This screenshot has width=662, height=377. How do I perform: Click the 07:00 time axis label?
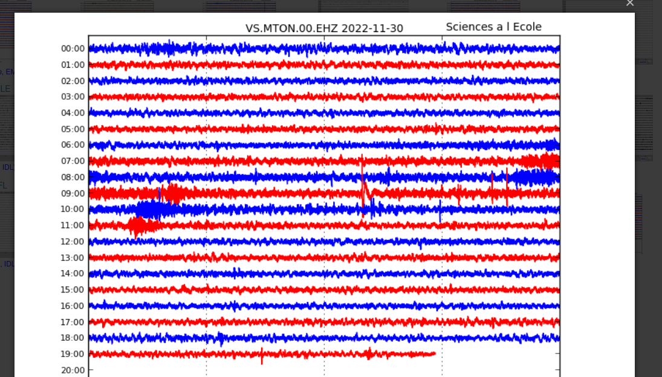click(73, 161)
